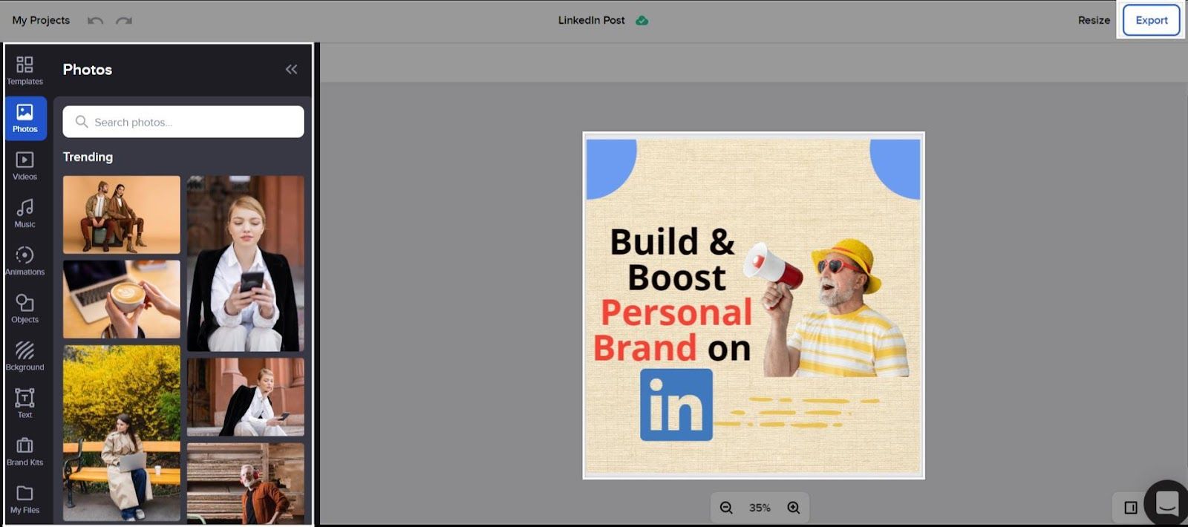Toggle the side panel layout icon
Viewport: 1188px width, 527px height.
[1131, 508]
